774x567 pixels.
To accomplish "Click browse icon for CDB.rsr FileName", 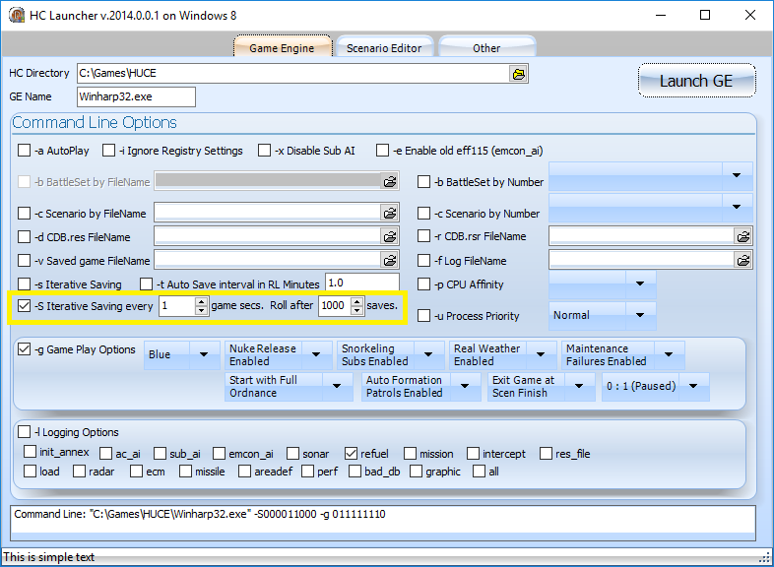I will point(742,236).
